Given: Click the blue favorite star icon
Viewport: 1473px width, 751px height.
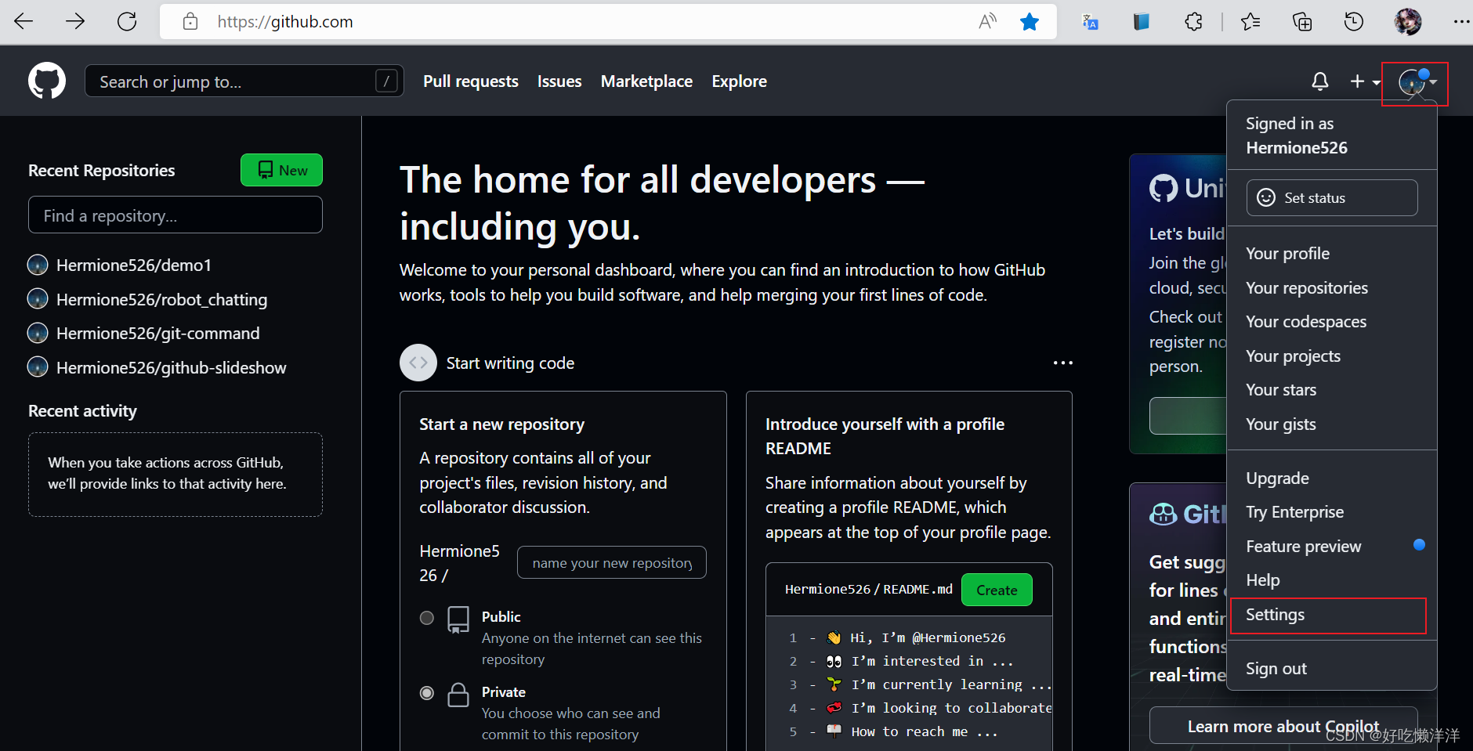Looking at the screenshot, I should (1030, 21).
